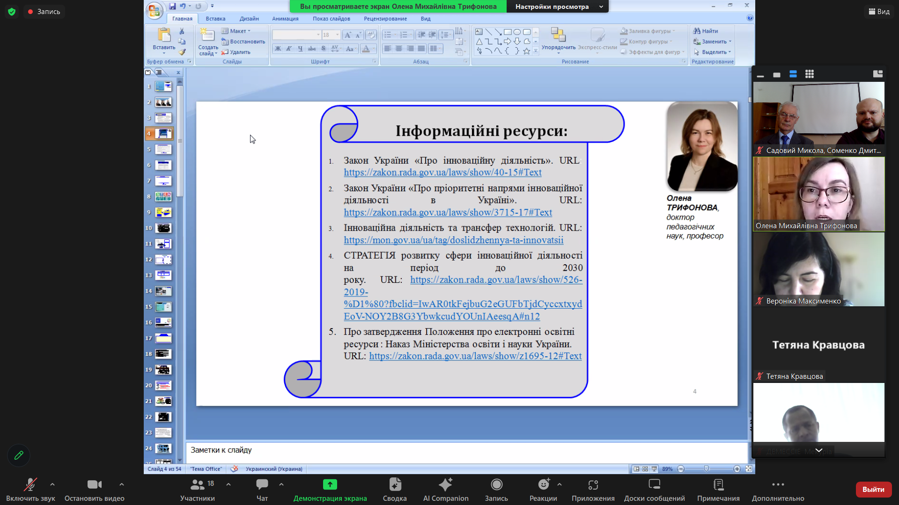Open audio options arrow next to microphone
The height and width of the screenshot is (505, 899).
click(52, 484)
